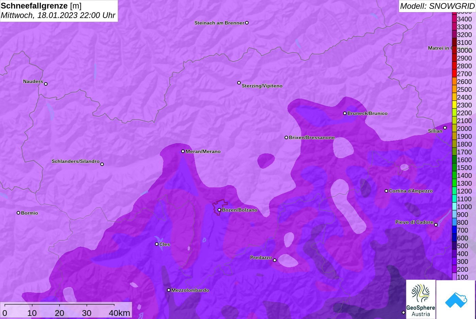Pick the blue 800 legend swatch
Viewport: 476px width, 319px height.
[x=454, y=222]
